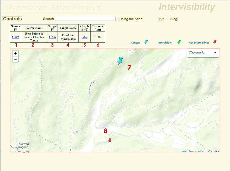The height and width of the screenshot is (171, 230).
Task: Click the 'false' graph link
Action: click(x=84, y=37)
